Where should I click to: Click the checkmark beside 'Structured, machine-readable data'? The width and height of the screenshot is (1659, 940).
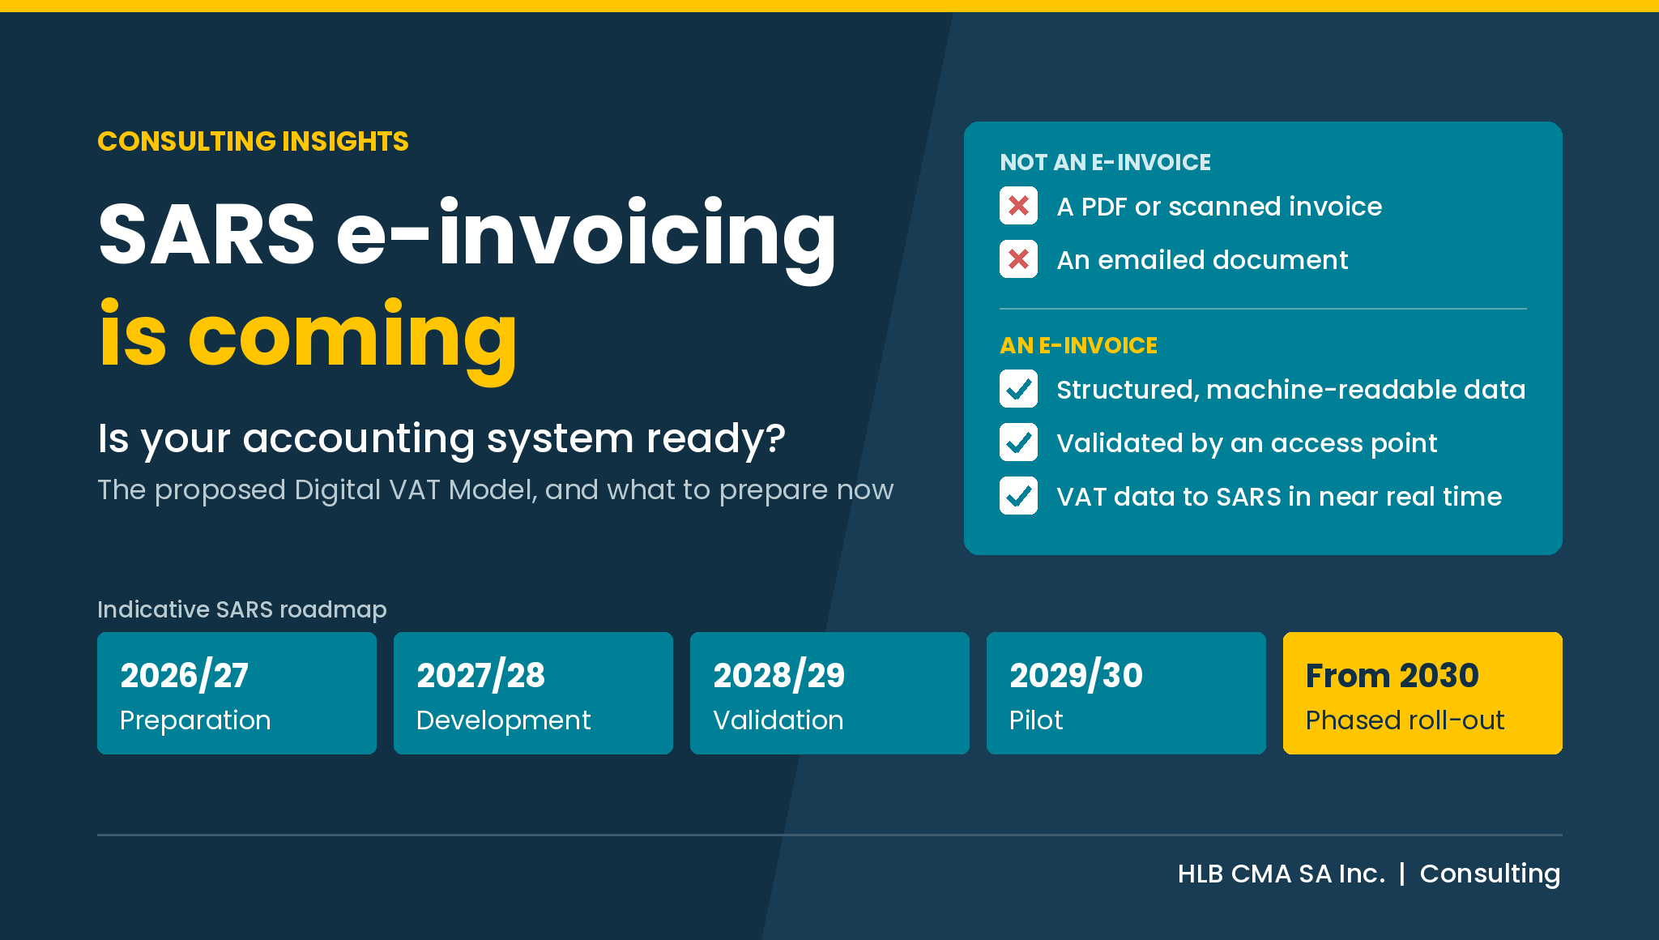click(x=1018, y=389)
